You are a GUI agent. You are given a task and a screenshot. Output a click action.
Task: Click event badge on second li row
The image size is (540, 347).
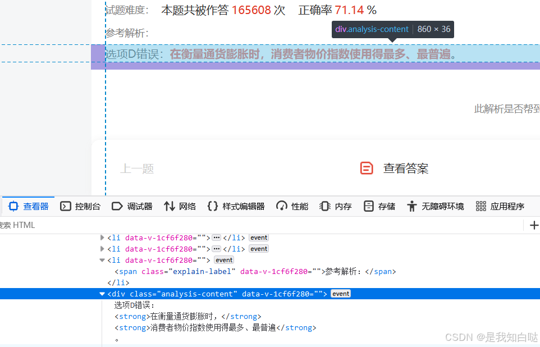point(259,249)
